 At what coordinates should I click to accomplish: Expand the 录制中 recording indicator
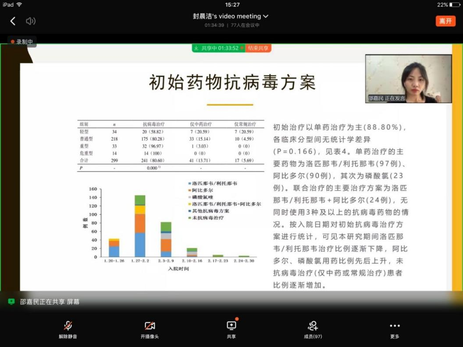tap(22, 42)
